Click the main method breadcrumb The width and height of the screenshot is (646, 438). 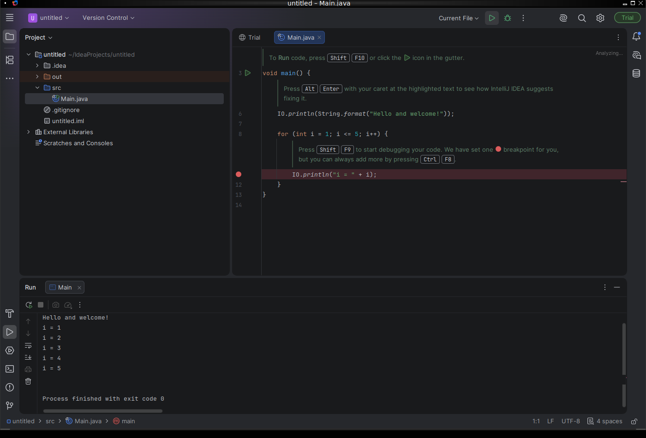[124, 421]
